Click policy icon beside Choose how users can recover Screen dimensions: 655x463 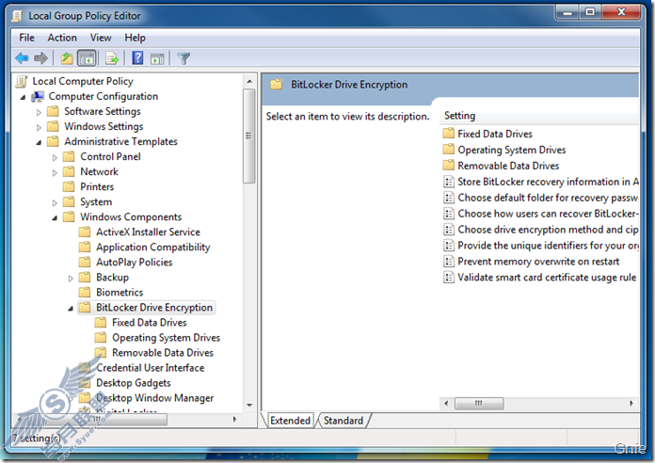pyautogui.click(x=449, y=214)
